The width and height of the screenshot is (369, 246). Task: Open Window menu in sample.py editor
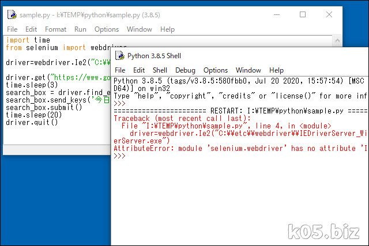click(140, 29)
